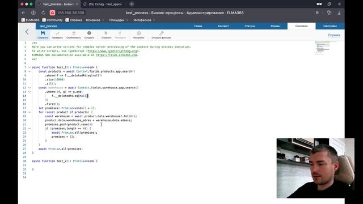Open the Настройки tab
363x204 pixels.
(x=330, y=26)
